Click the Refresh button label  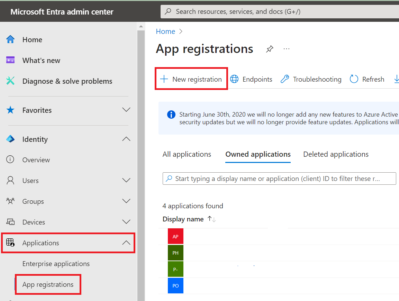(x=373, y=79)
